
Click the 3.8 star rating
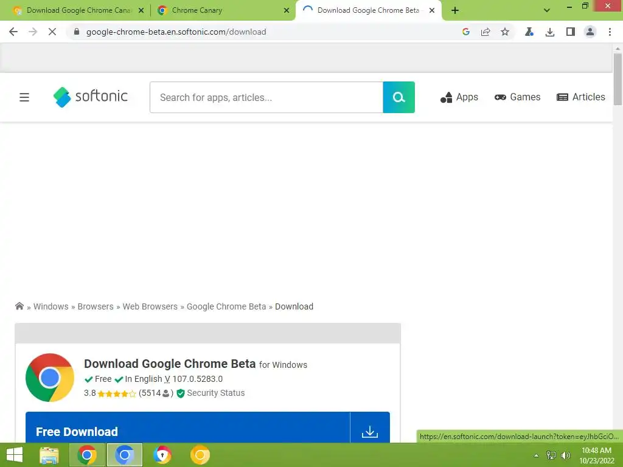(x=110, y=393)
